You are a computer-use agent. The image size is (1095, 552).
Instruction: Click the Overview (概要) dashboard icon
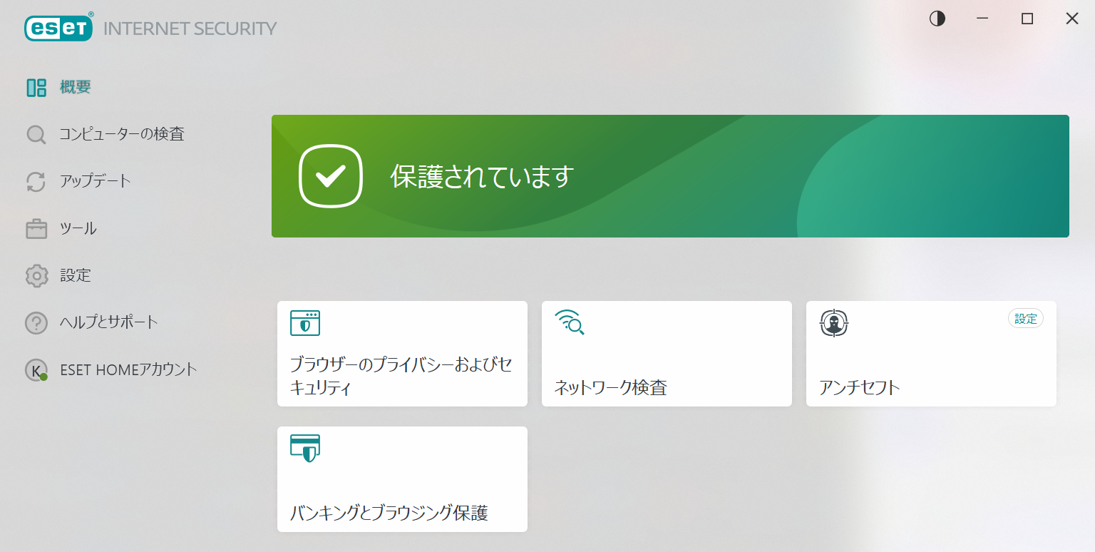[x=36, y=88]
